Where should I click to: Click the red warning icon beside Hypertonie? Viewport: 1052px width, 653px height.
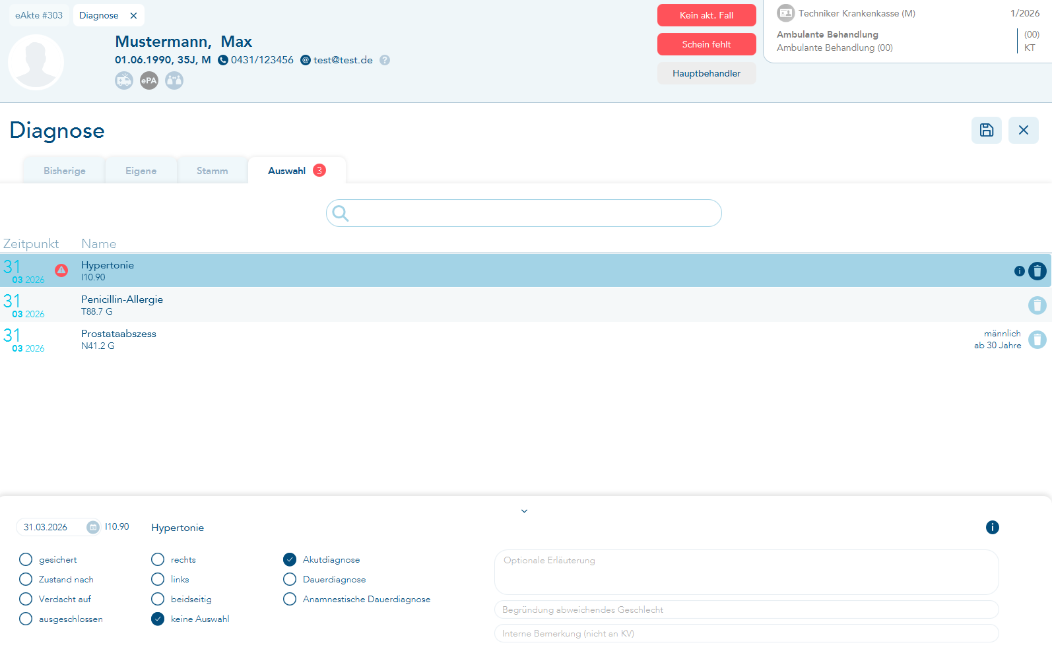pyautogui.click(x=61, y=270)
